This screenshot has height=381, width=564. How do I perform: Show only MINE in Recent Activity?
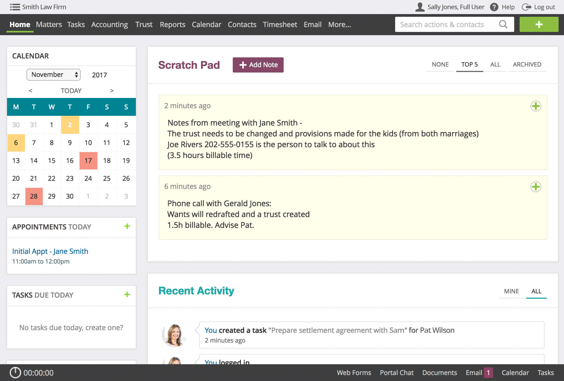pyautogui.click(x=511, y=291)
